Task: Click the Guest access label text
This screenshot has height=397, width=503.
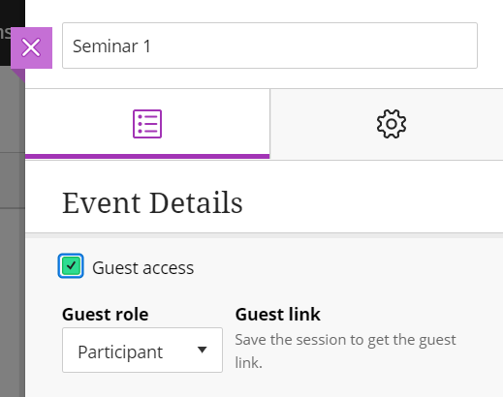Action: (x=142, y=268)
